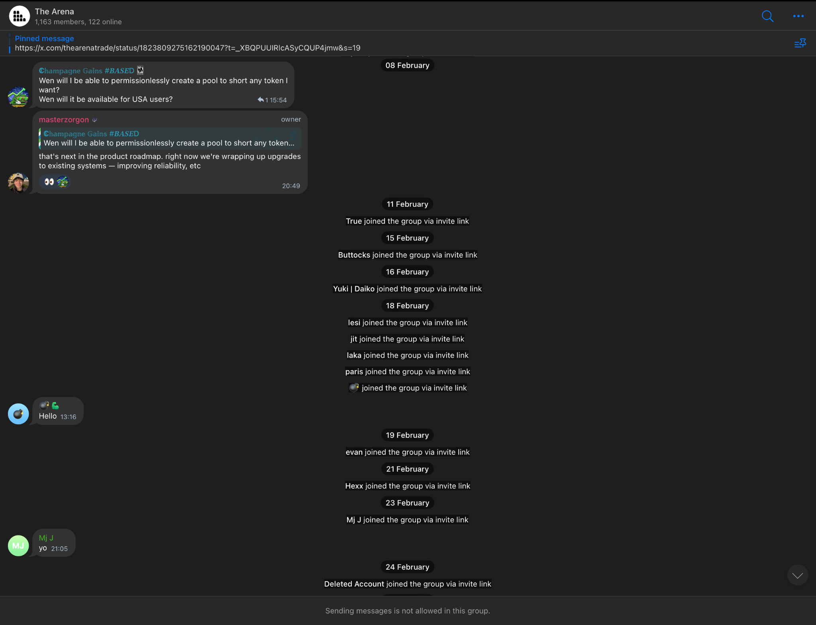The height and width of the screenshot is (625, 816).
Task: Click the 08 February date badge
Action: pos(407,65)
